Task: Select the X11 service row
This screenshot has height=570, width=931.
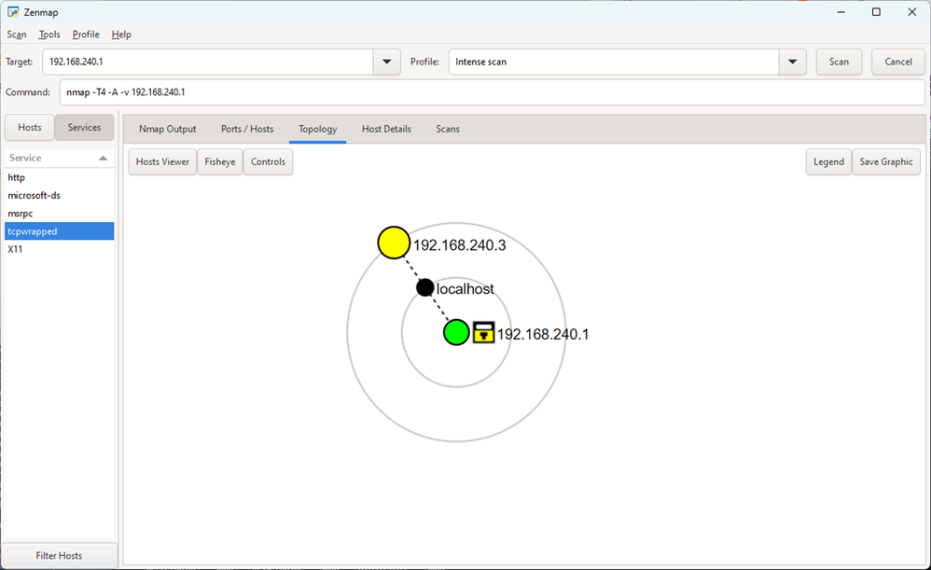Action: 60,249
